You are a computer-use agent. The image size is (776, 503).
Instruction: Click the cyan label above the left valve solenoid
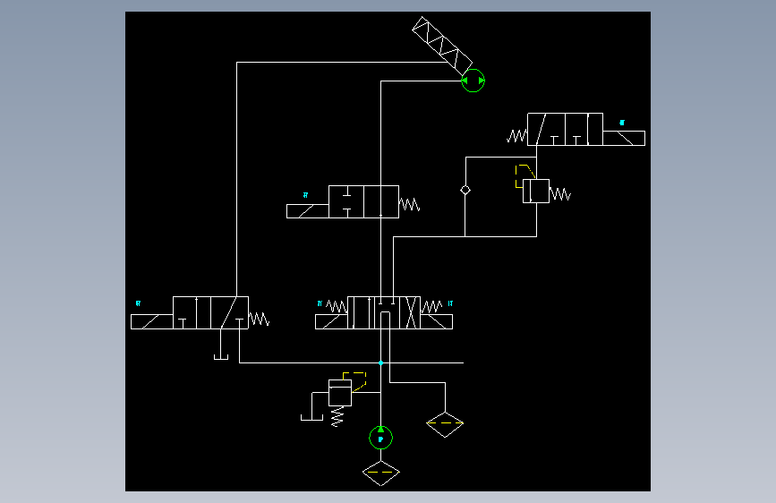click(x=138, y=303)
